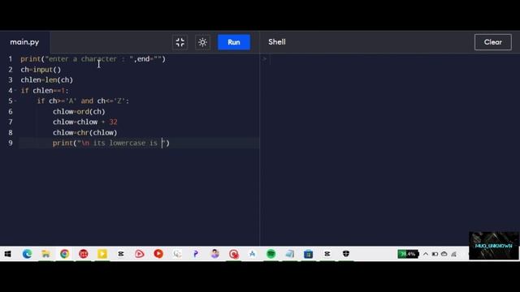Open the Microsoft Store taskbar icon

(x=309, y=254)
